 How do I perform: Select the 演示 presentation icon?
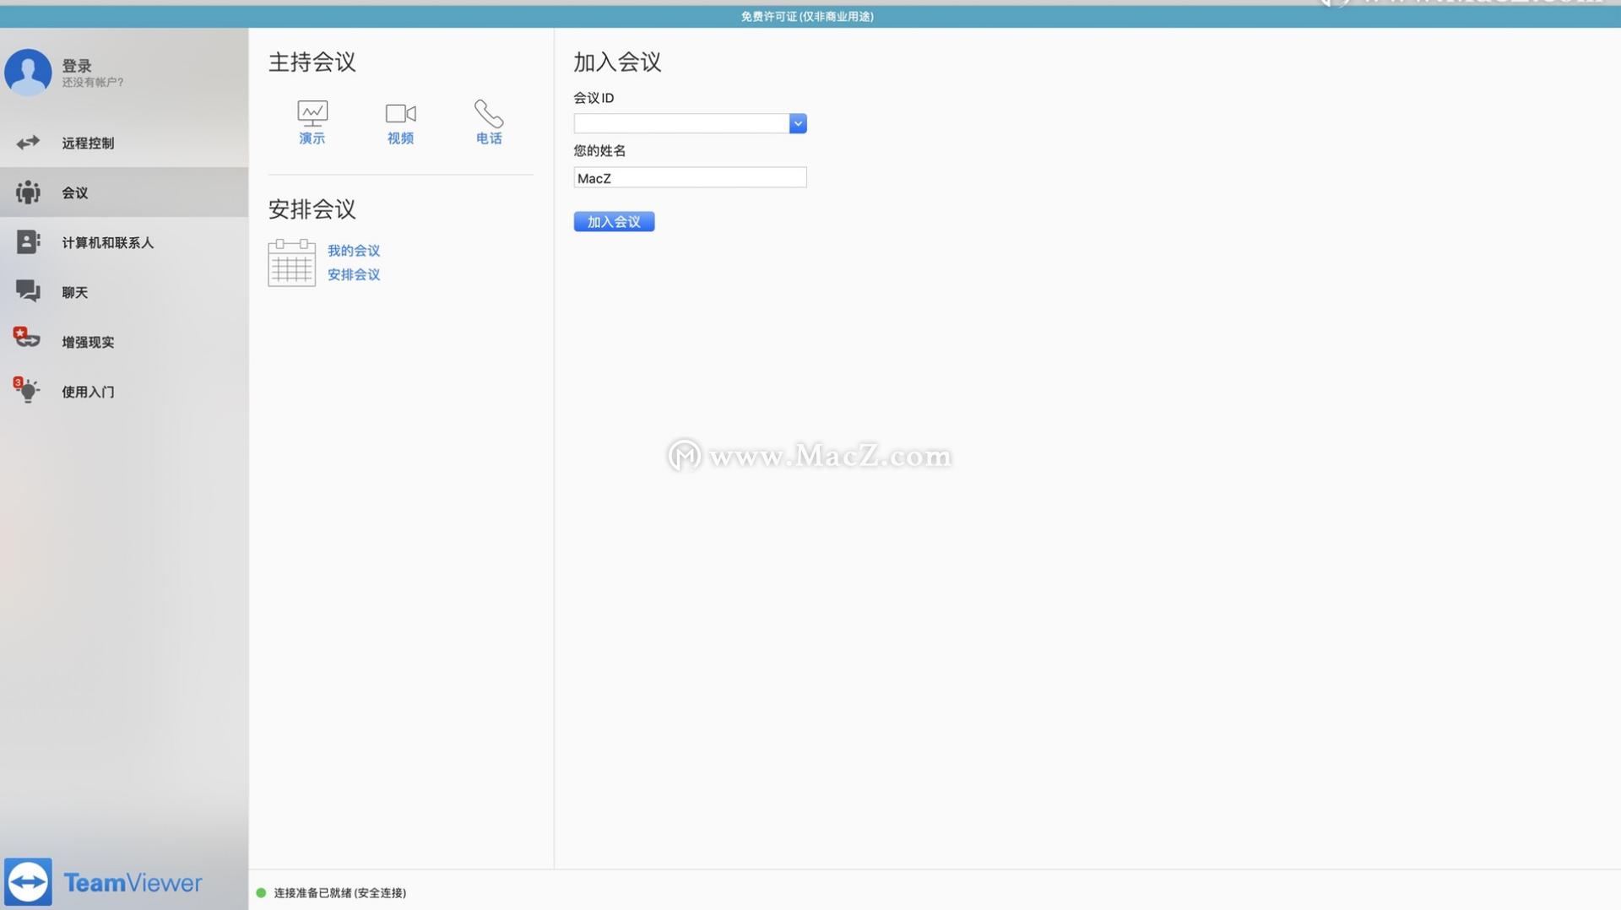tap(312, 114)
